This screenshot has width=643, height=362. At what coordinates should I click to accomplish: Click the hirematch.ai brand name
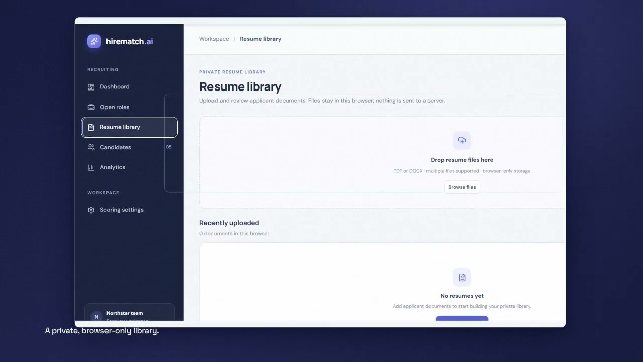[x=130, y=42]
